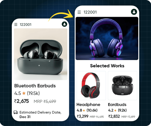The height and width of the screenshot is (126, 151).
Task: Click the Bluetooth Earbuds title
Action: coord(35,86)
